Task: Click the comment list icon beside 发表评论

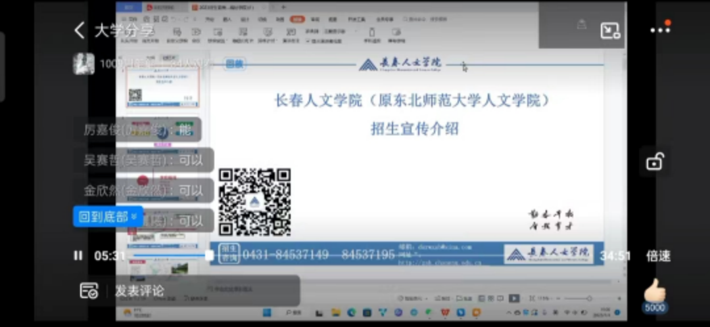Action: tap(89, 291)
